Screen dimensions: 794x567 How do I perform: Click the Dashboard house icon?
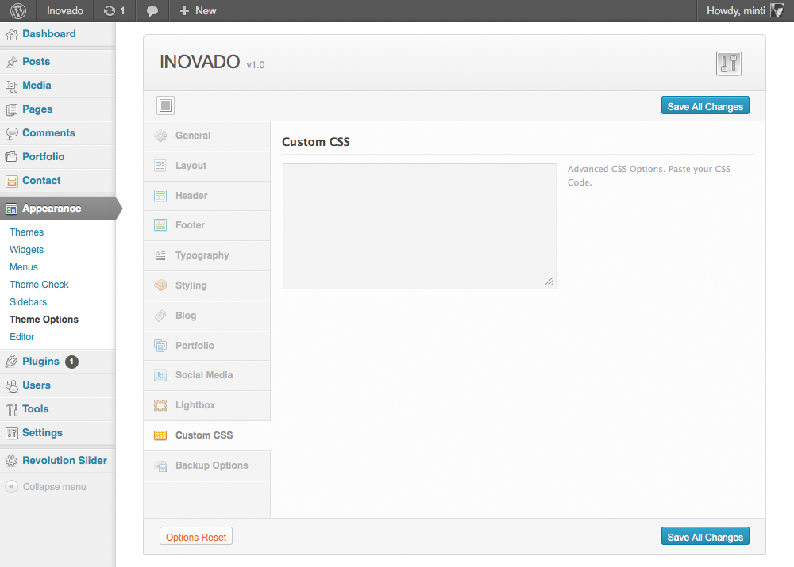click(12, 33)
